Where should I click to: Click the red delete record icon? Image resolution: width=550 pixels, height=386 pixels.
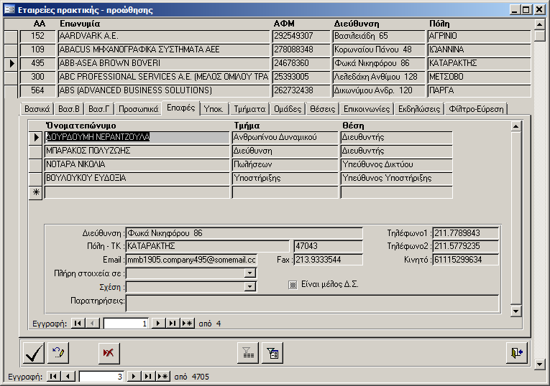pos(109,352)
